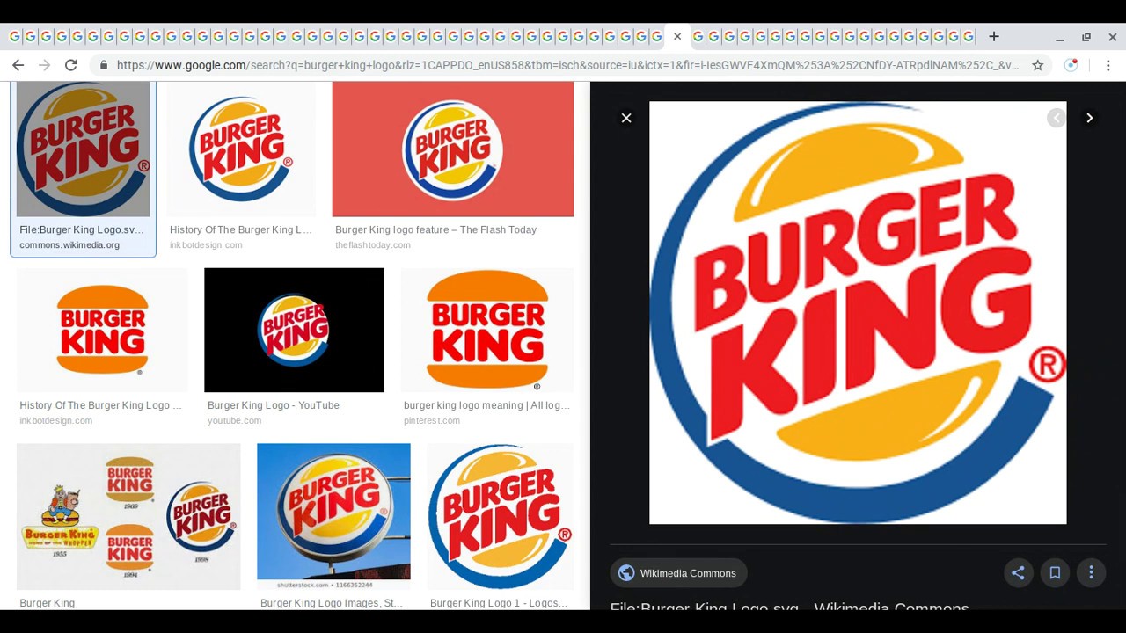View site info via the padlock icon

[x=105, y=65]
